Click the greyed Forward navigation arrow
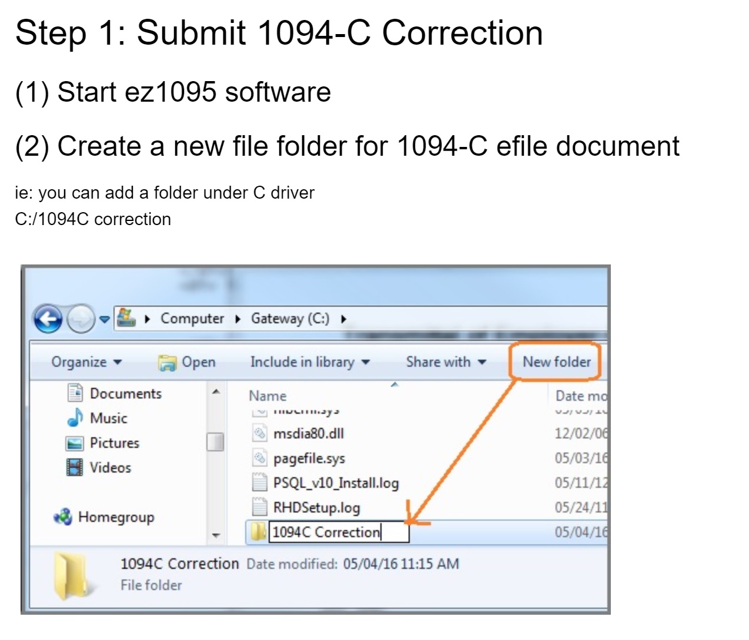 pos(80,319)
